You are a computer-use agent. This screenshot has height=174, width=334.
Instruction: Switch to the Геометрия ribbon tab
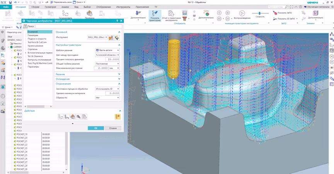coord(50,7)
